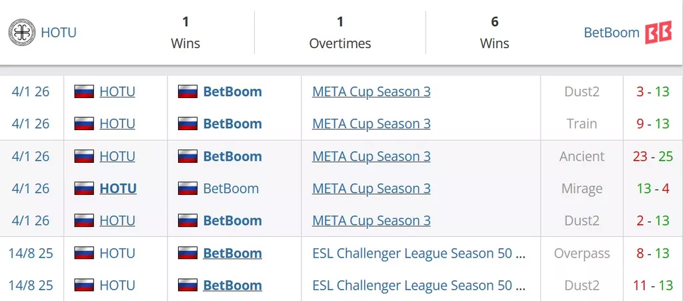Click the 14/8 25 date in Overpass row

(31, 254)
